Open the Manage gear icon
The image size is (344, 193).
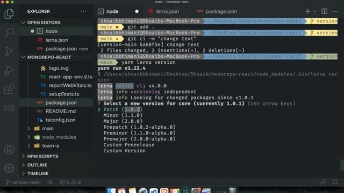(9, 168)
